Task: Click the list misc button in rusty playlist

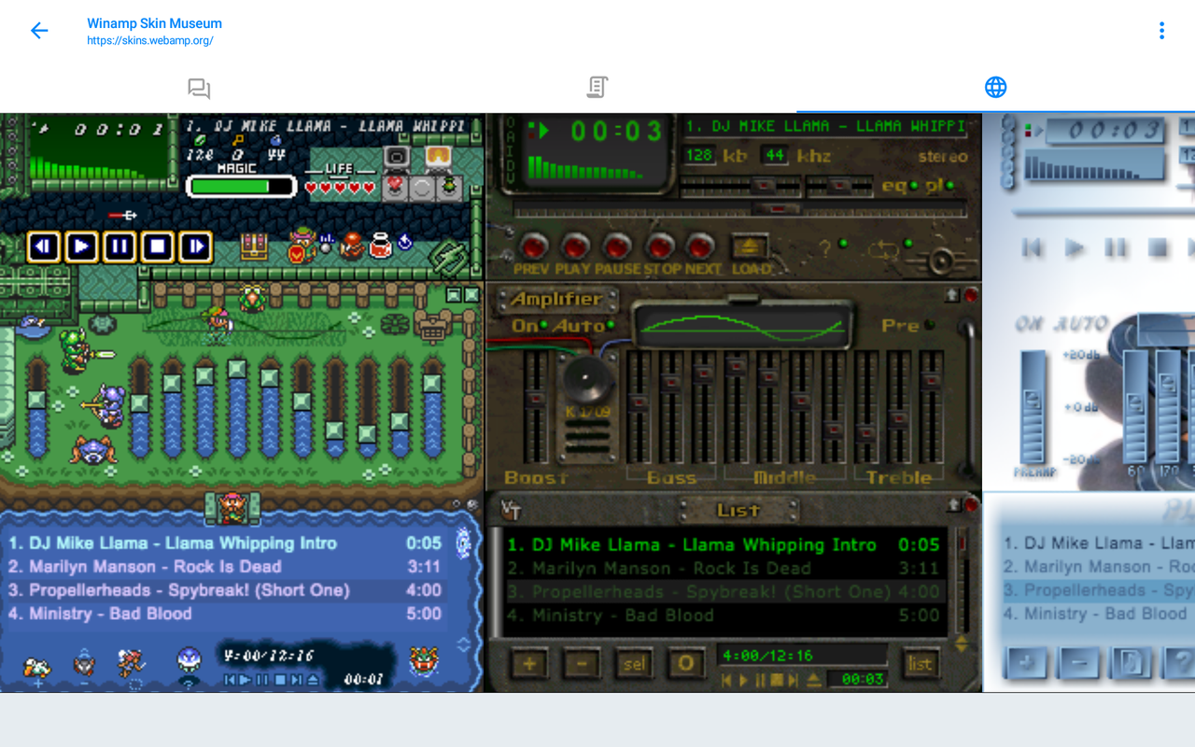Action: [920, 664]
